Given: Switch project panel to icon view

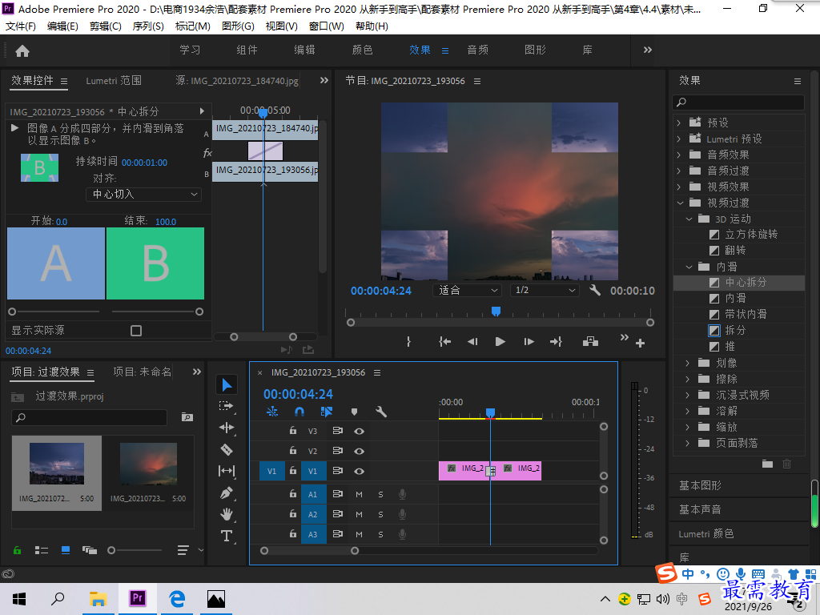Looking at the screenshot, I should pyautogui.click(x=66, y=549).
